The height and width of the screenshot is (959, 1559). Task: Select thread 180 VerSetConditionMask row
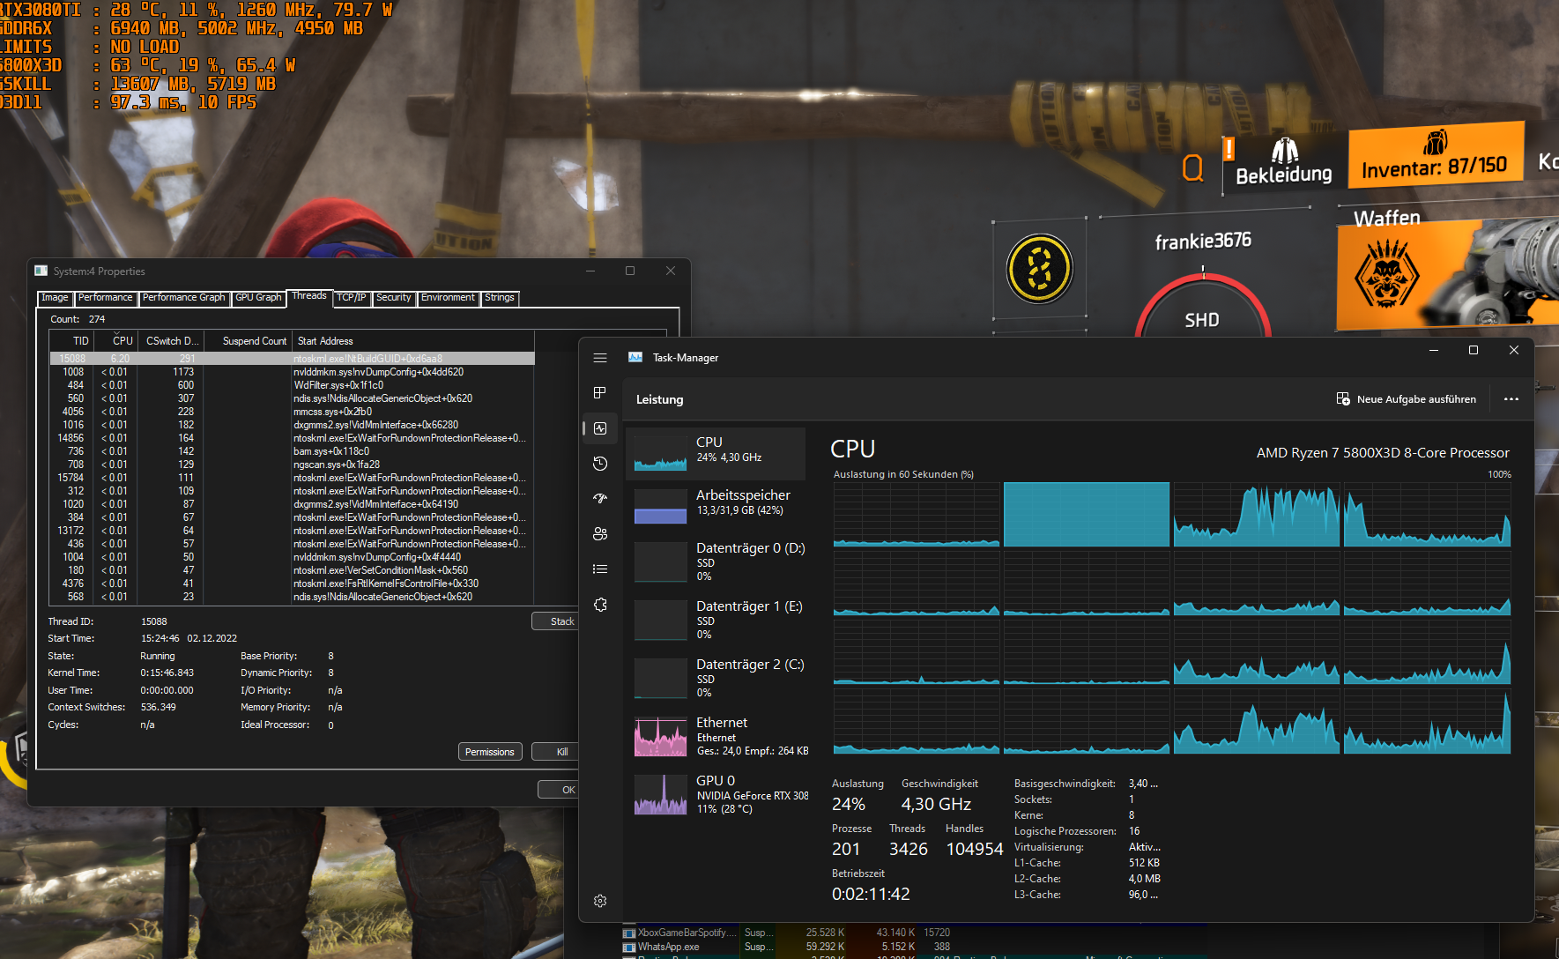pos(292,570)
